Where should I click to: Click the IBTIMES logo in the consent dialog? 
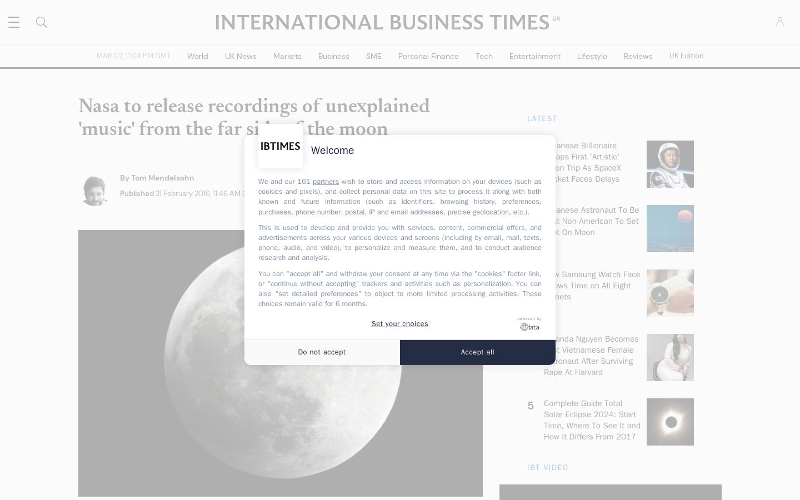(281, 146)
